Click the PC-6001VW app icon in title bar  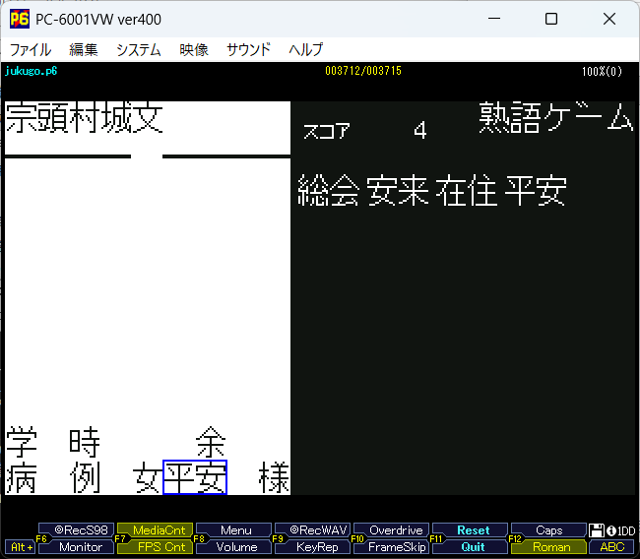[x=19, y=19]
